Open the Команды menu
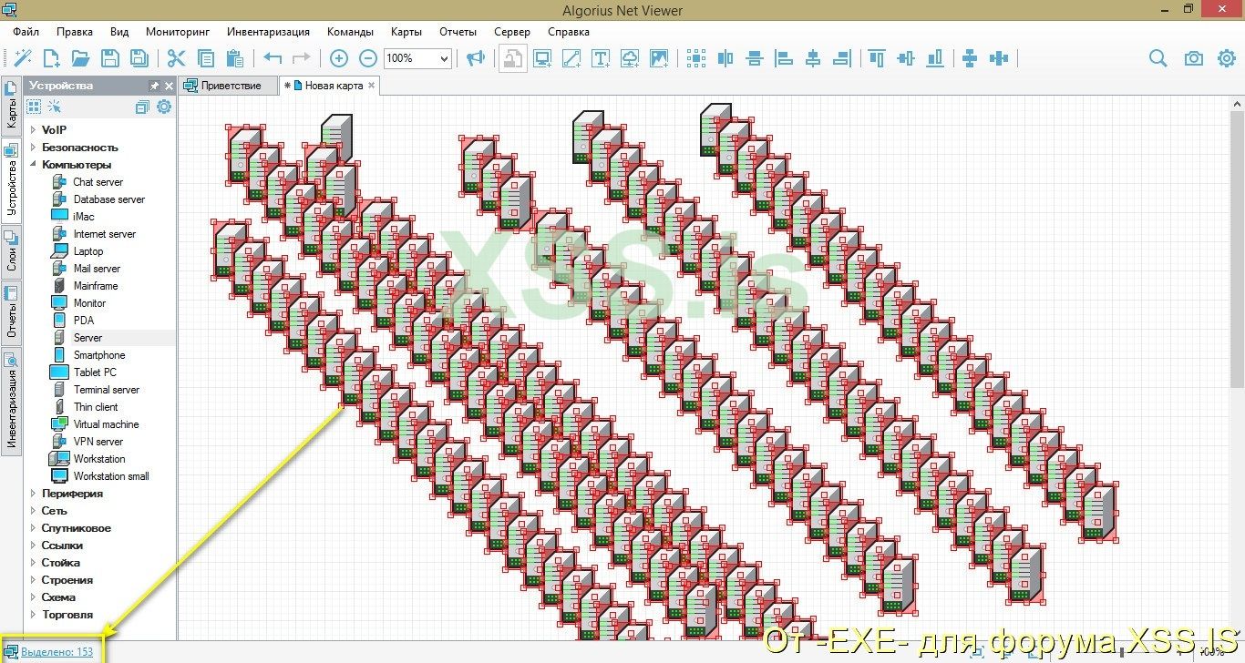Image resolution: width=1245 pixels, height=663 pixels. pos(350,32)
